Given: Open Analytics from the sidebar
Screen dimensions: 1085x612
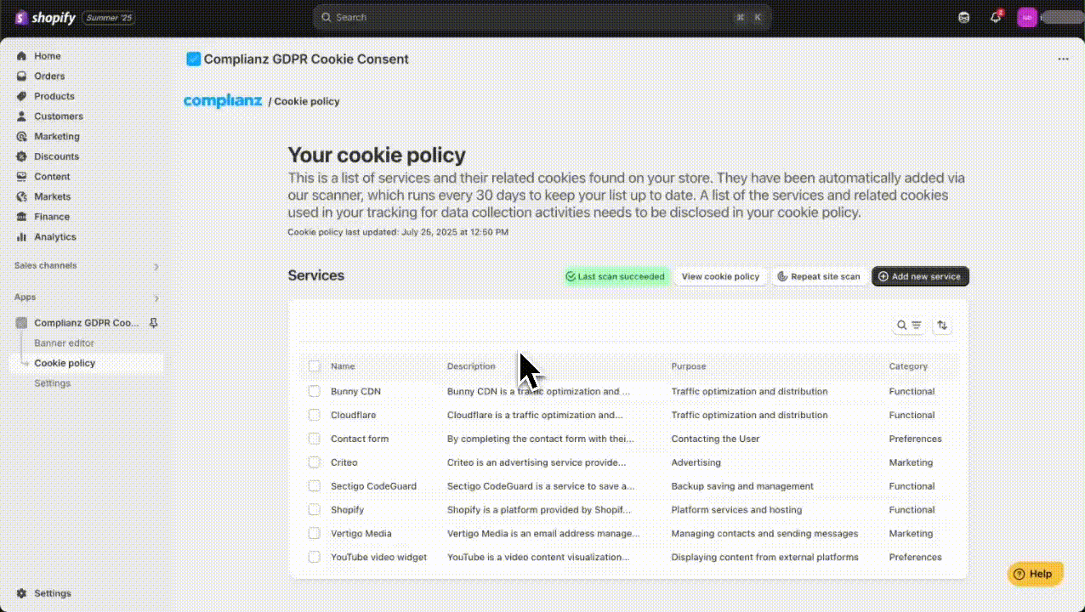Looking at the screenshot, I should click(x=55, y=237).
